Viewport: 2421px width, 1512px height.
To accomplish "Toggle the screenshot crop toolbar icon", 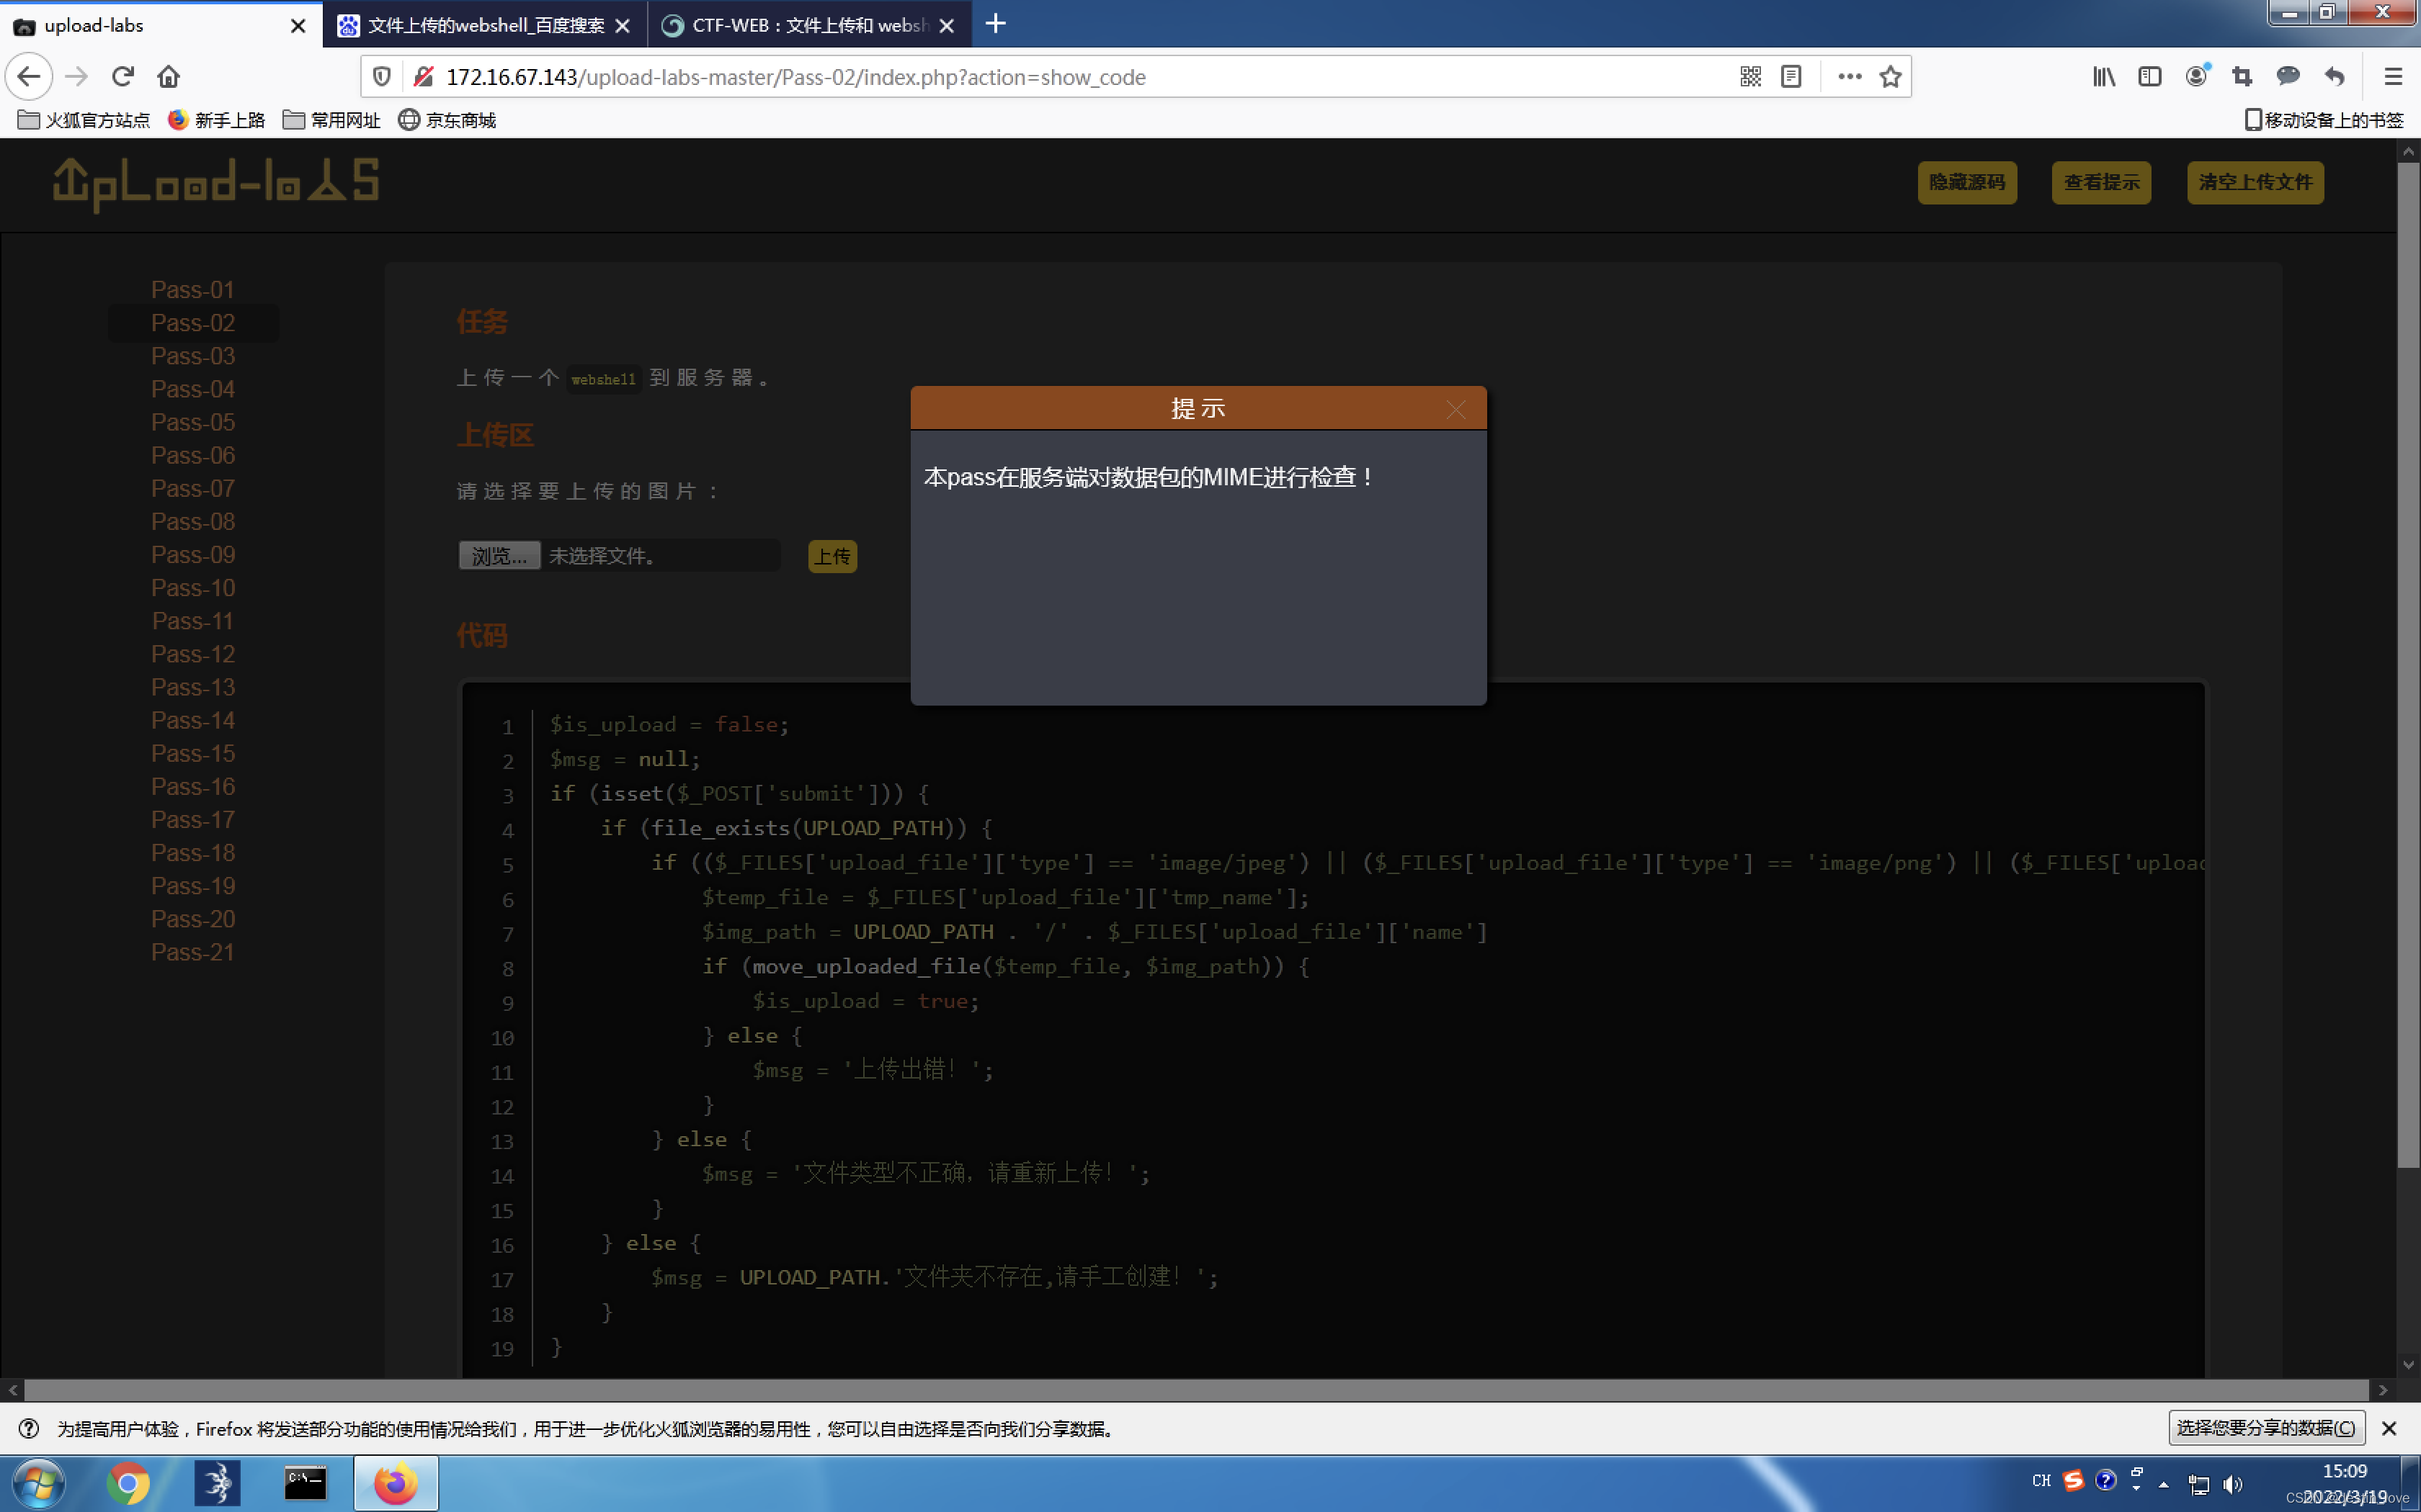I will (2241, 77).
